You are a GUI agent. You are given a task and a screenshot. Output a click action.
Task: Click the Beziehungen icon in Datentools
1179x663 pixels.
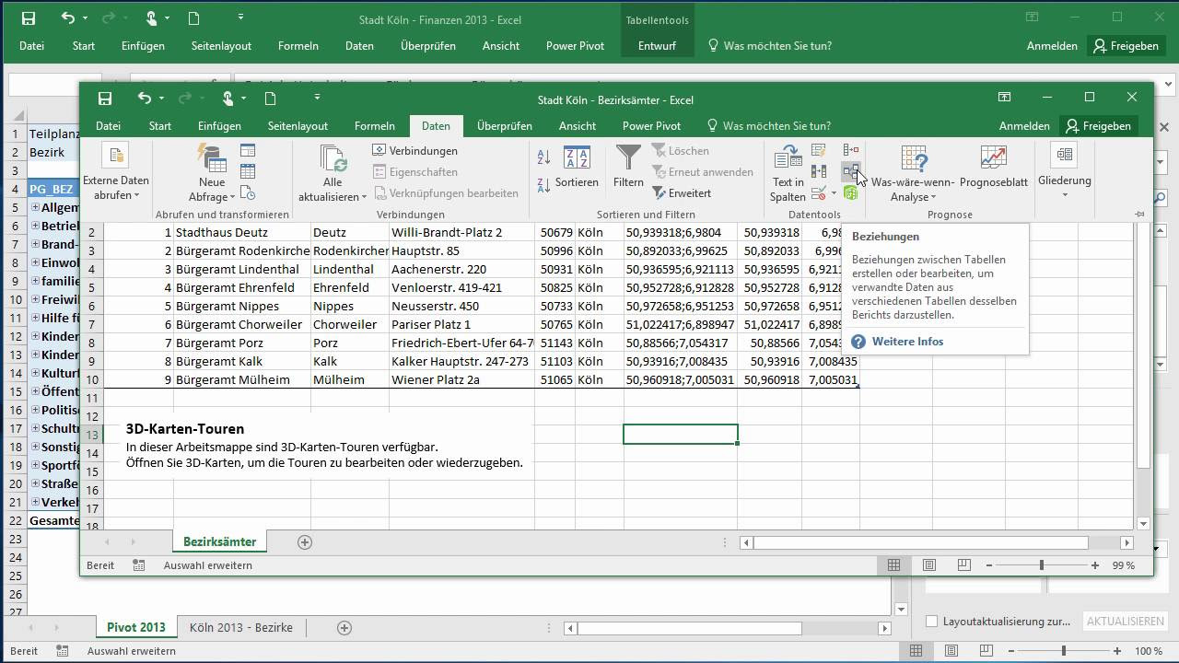(x=851, y=171)
